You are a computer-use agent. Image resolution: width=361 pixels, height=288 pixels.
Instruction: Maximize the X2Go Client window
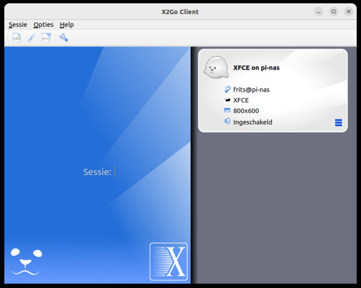(334, 11)
